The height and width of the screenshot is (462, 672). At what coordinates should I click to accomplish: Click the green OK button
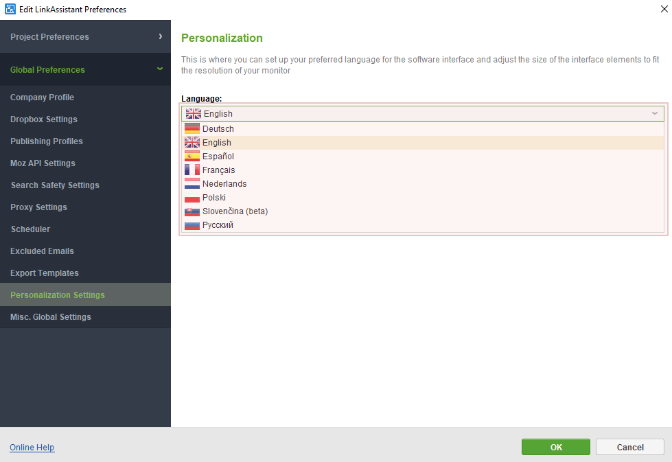click(556, 447)
